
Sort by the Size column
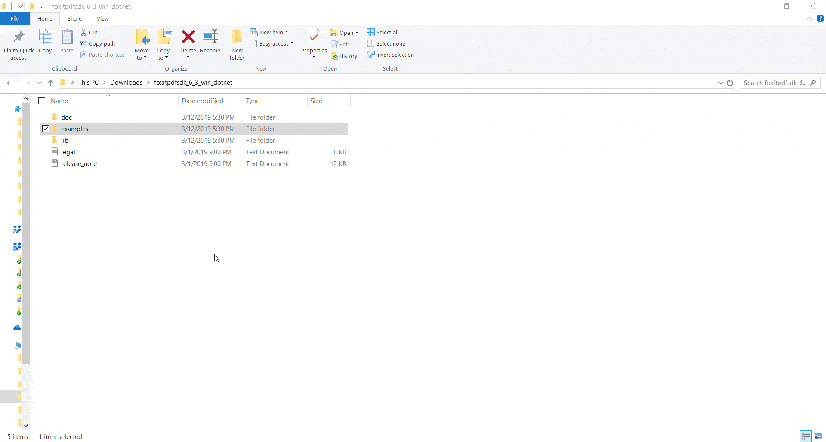(x=316, y=101)
